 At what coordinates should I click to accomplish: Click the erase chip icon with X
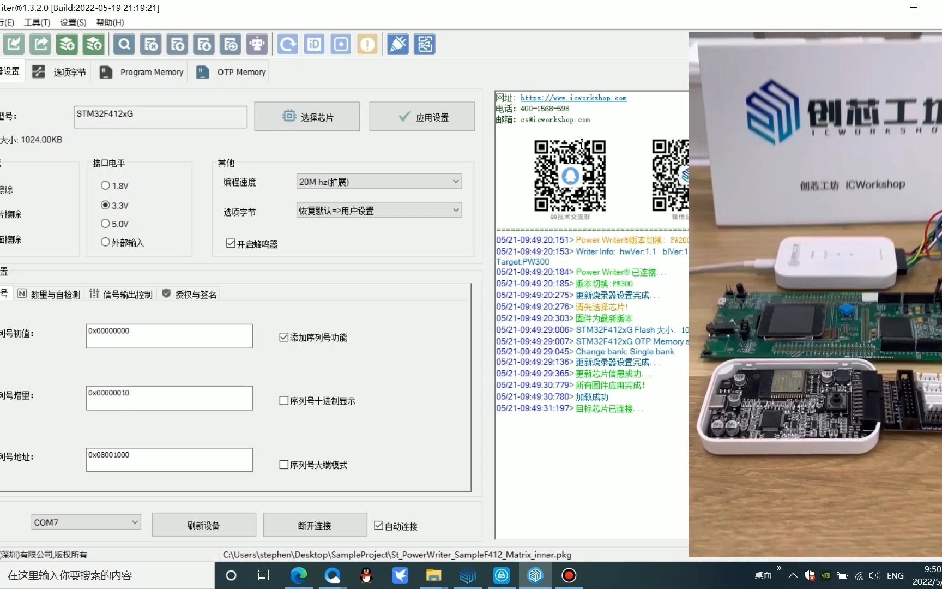[150, 44]
